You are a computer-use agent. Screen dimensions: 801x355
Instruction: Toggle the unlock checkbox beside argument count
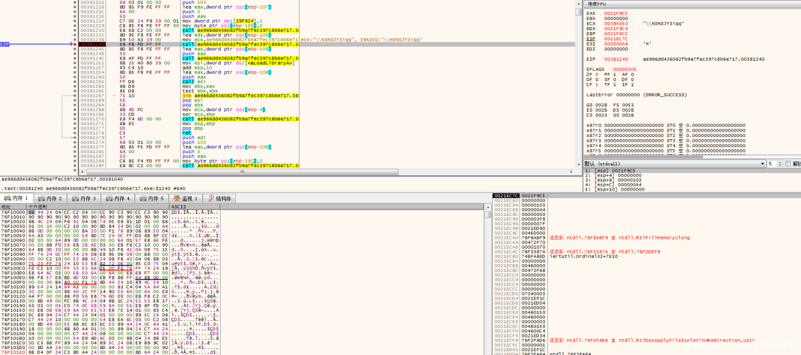[788, 164]
